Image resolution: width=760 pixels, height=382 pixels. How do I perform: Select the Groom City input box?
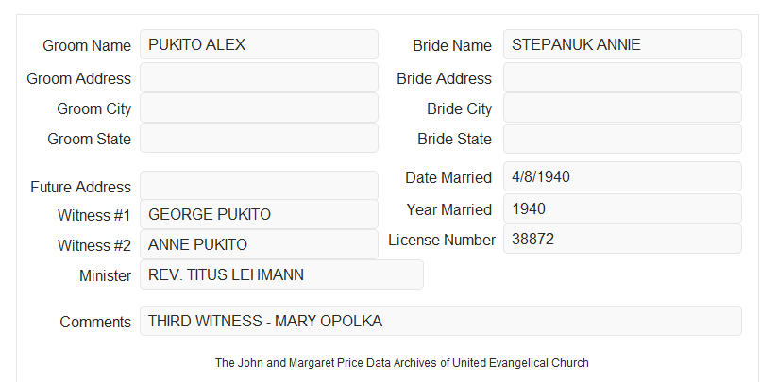coord(259,108)
